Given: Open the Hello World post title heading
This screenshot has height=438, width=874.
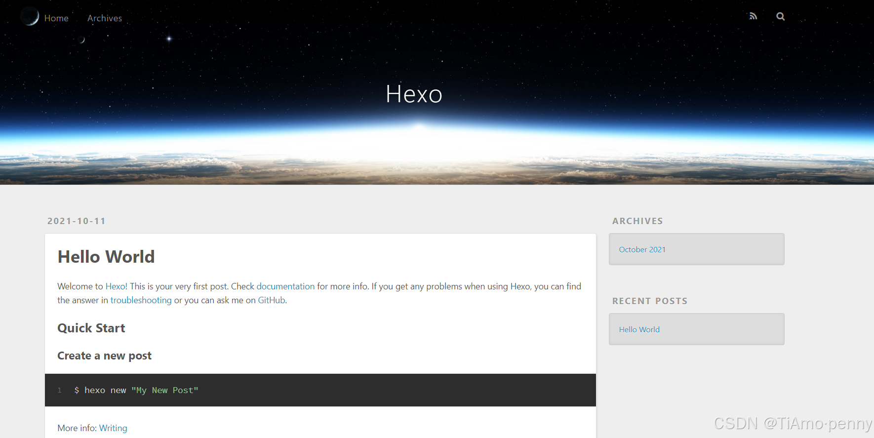Looking at the screenshot, I should point(106,257).
